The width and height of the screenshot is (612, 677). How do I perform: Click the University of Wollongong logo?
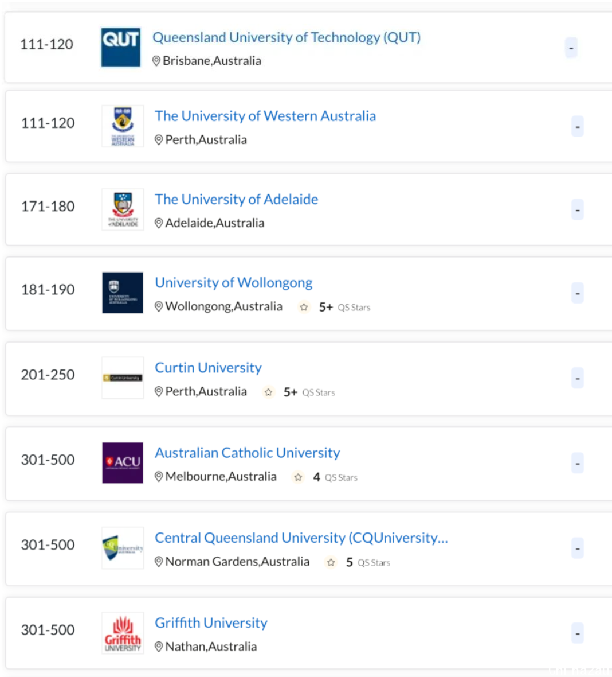point(123,293)
